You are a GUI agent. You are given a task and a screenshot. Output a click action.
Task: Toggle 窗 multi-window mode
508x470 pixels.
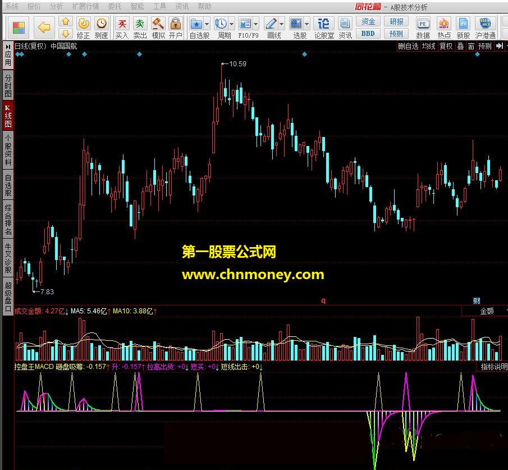tap(471, 46)
